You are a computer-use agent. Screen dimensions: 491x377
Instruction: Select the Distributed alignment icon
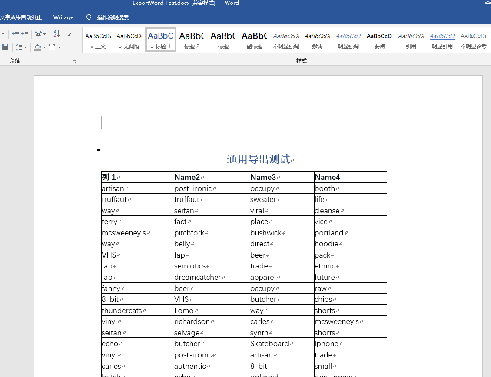click(6, 47)
